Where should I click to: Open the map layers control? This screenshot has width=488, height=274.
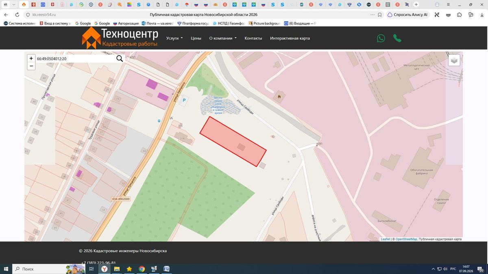tap(454, 60)
